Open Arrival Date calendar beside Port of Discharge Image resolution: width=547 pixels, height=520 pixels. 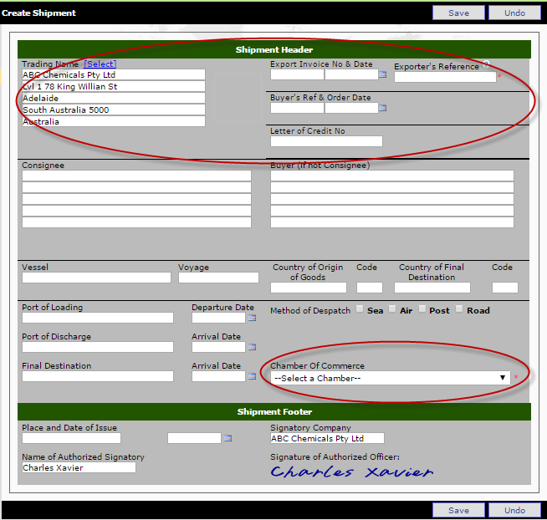point(252,347)
